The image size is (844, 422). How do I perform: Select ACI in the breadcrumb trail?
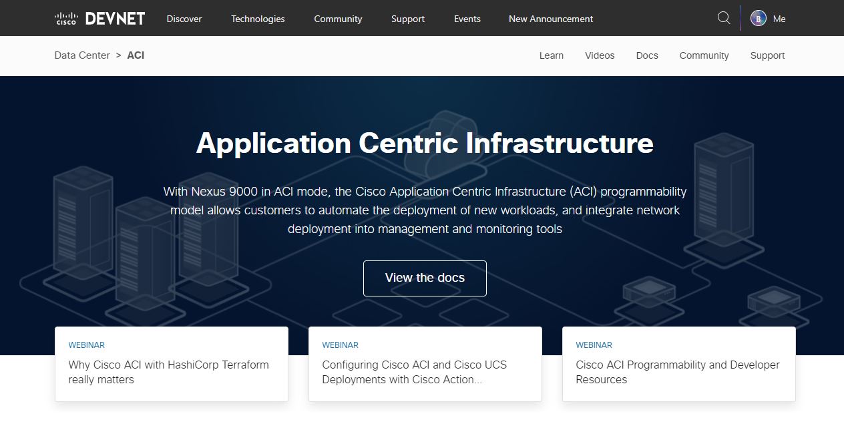(136, 55)
